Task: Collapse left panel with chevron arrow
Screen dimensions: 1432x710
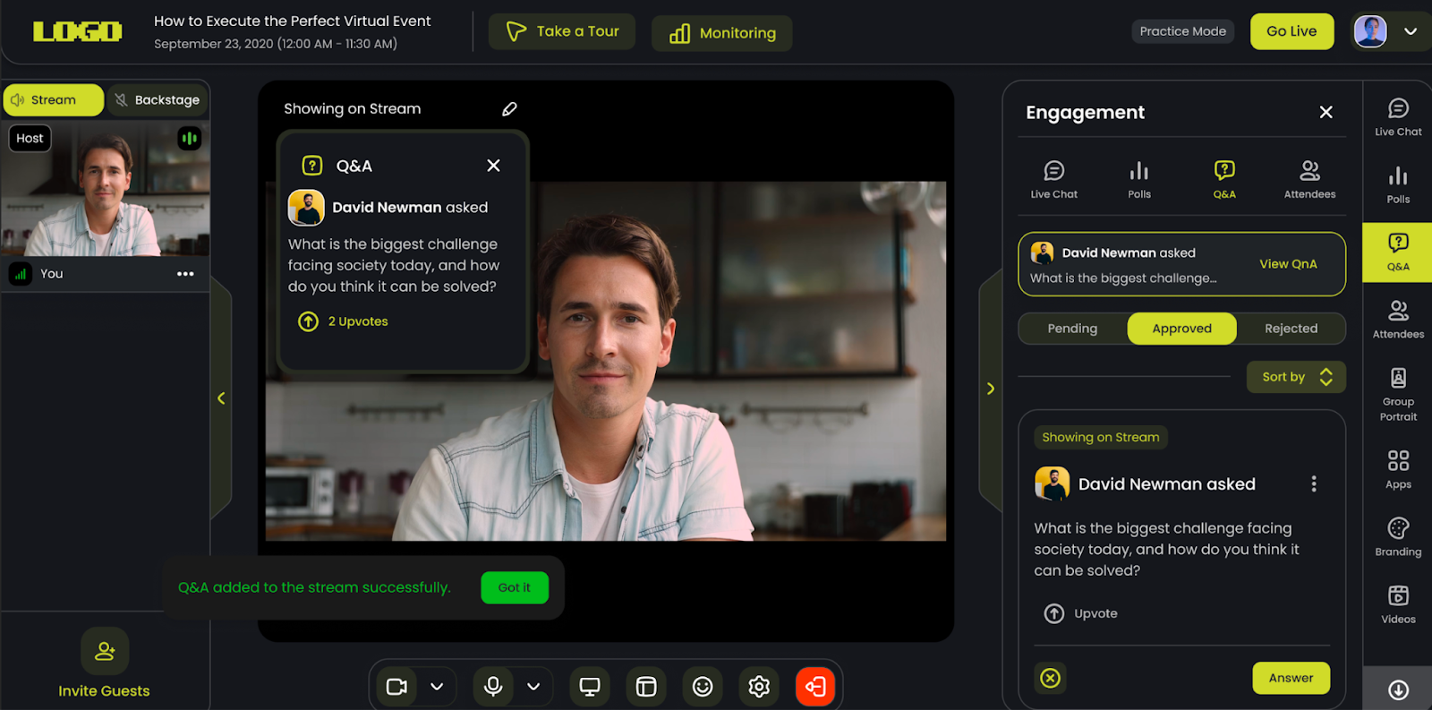Action: tap(221, 398)
